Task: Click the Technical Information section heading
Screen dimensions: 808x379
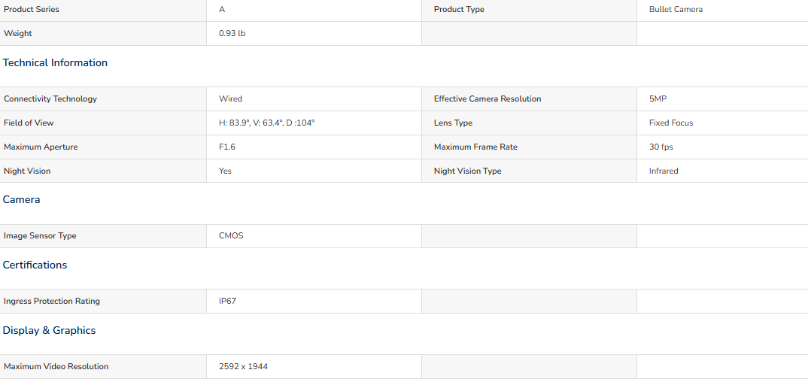Action: tap(55, 63)
